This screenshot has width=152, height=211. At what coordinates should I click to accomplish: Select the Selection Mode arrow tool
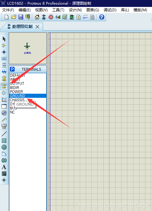(x=4, y=39)
